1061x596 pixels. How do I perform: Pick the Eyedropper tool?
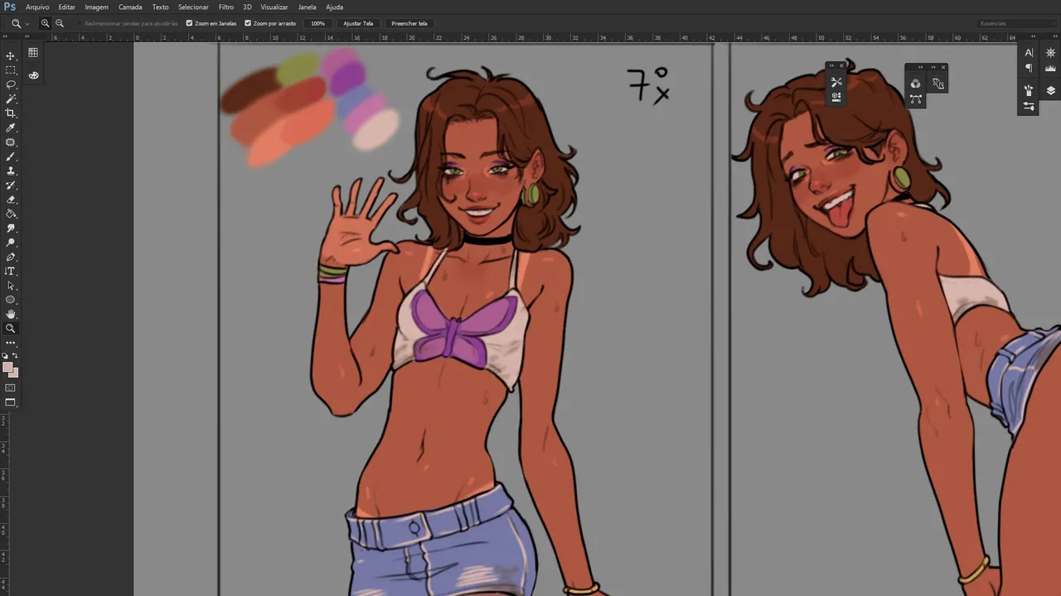(11, 128)
